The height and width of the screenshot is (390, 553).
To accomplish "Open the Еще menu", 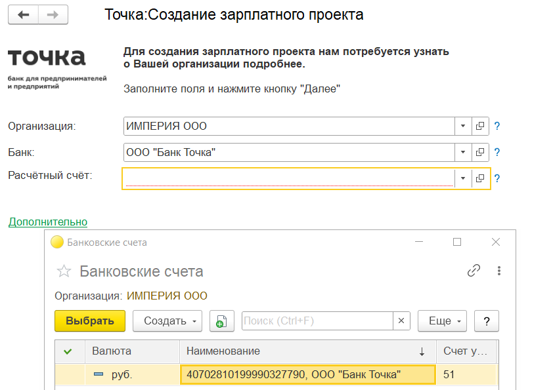I will [x=442, y=321].
